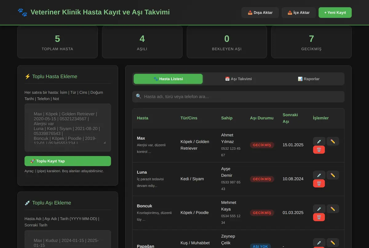Click the Sonraki Aşı column header
This screenshot has height=248, width=369.
click(x=290, y=118)
